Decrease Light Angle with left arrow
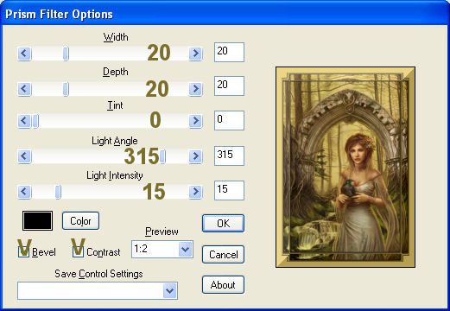 point(24,156)
